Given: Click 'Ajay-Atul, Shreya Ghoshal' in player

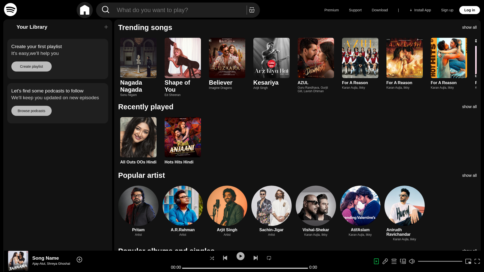Looking at the screenshot, I should point(51,264).
